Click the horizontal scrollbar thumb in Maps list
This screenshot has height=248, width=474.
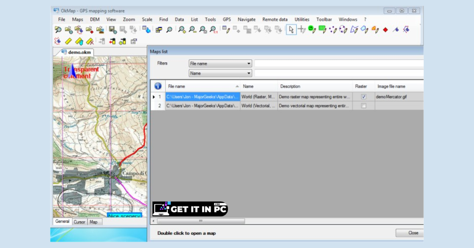[200, 221]
